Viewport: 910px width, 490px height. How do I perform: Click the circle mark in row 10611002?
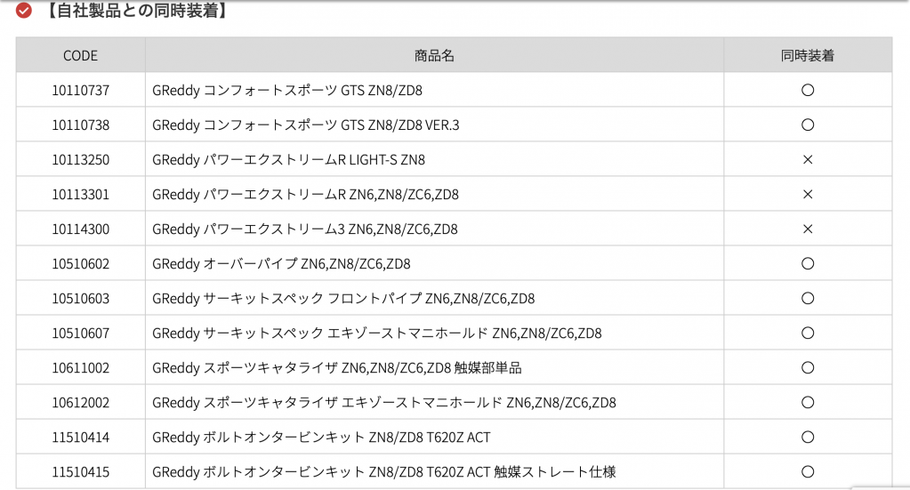(x=808, y=368)
